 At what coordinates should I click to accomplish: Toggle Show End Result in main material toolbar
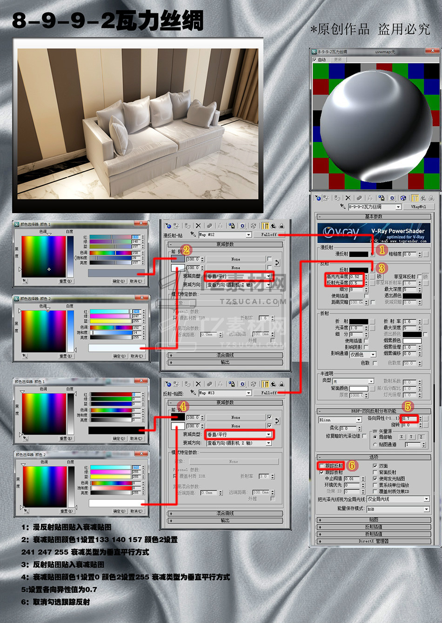pyautogui.click(x=415, y=198)
